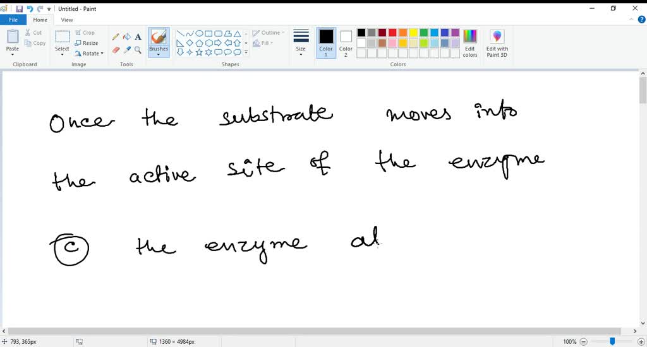Image resolution: width=647 pixels, height=347 pixels.
Task: Choose the Curve shape
Action: coord(190,34)
